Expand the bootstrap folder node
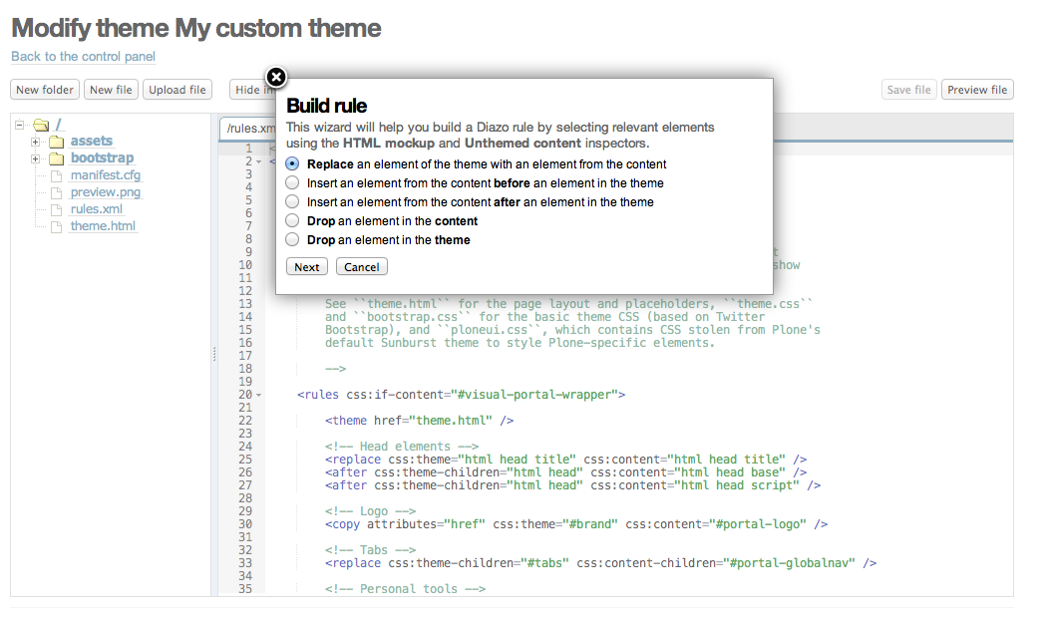The width and height of the screenshot is (1043, 619). click(35, 158)
